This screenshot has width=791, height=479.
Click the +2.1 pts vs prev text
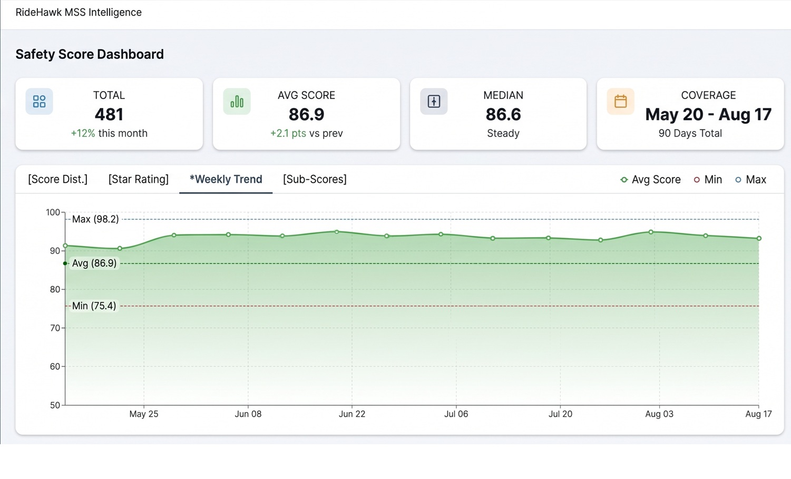(x=306, y=133)
